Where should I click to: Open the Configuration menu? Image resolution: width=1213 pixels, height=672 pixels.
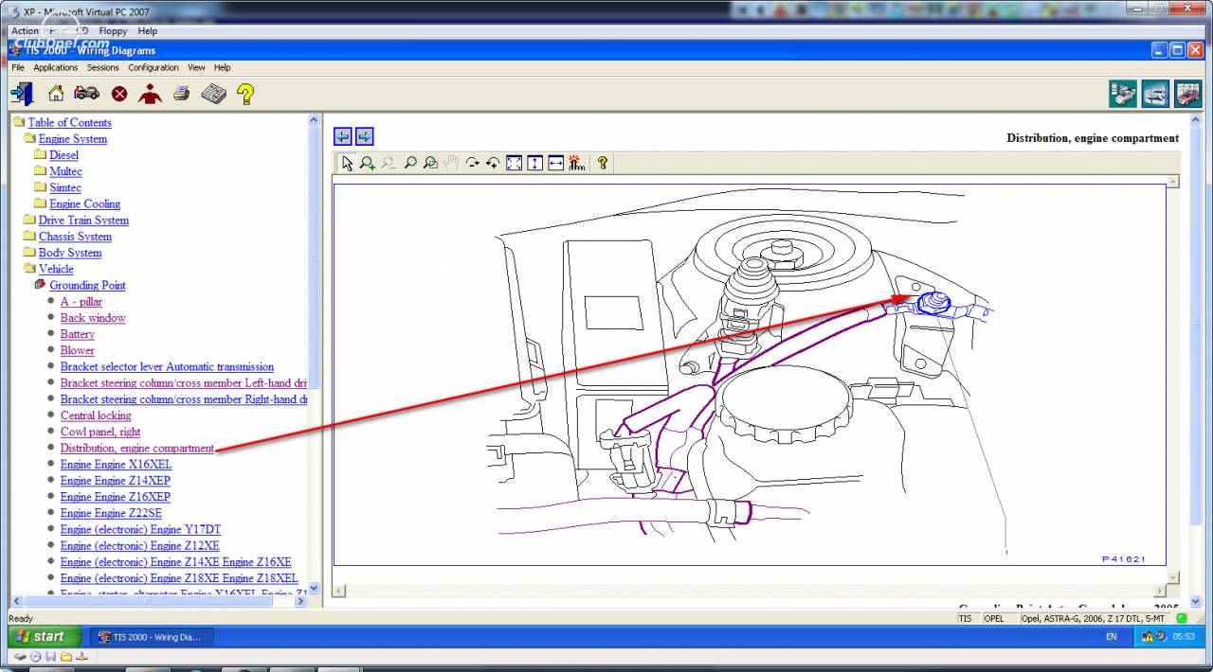pos(154,67)
